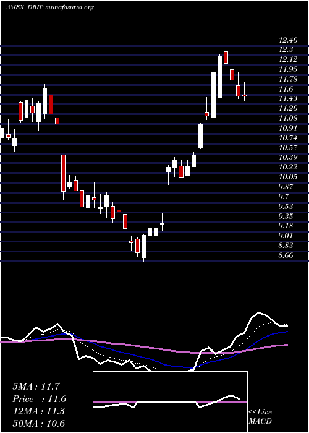Select the 12.46 price axis label
The height and width of the screenshot is (433, 309).
point(288,40)
